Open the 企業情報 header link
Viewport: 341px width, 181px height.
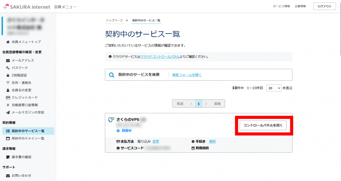[300, 6]
